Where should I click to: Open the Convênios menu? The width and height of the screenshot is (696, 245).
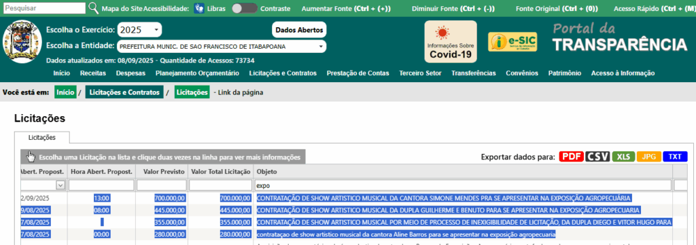point(522,73)
